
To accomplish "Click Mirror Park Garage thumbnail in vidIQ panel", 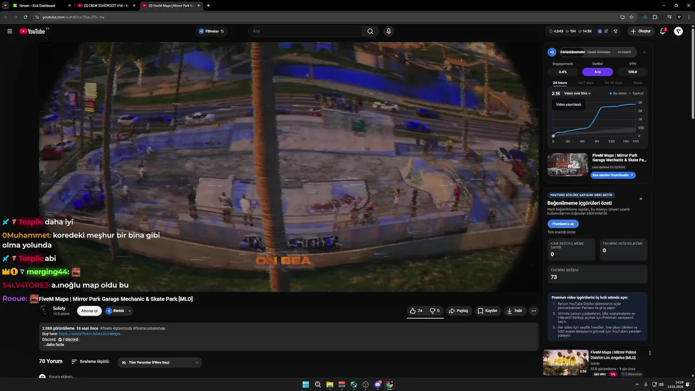I will [x=567, y=165].
